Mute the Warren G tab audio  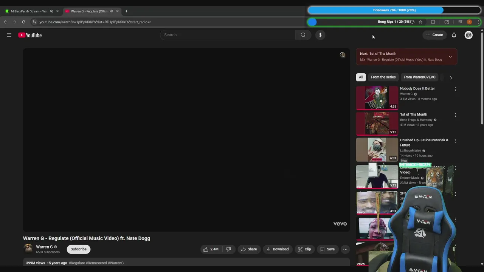click(x=111, y=11)
